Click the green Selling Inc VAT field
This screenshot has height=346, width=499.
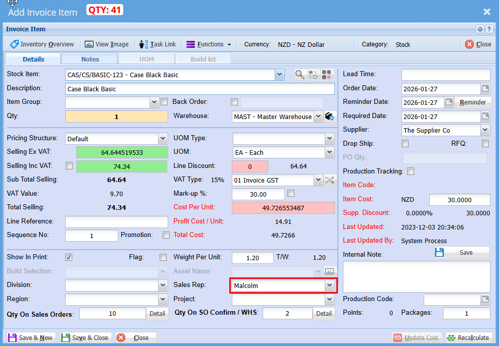[121, 166]
